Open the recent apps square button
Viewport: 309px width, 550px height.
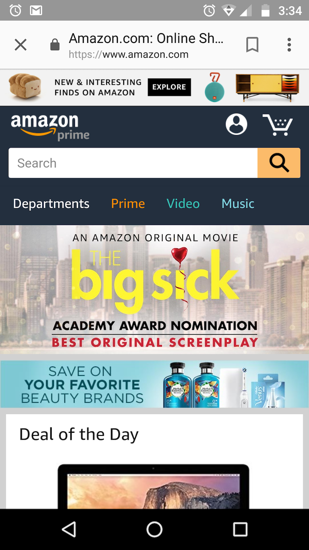coord(240,529)
